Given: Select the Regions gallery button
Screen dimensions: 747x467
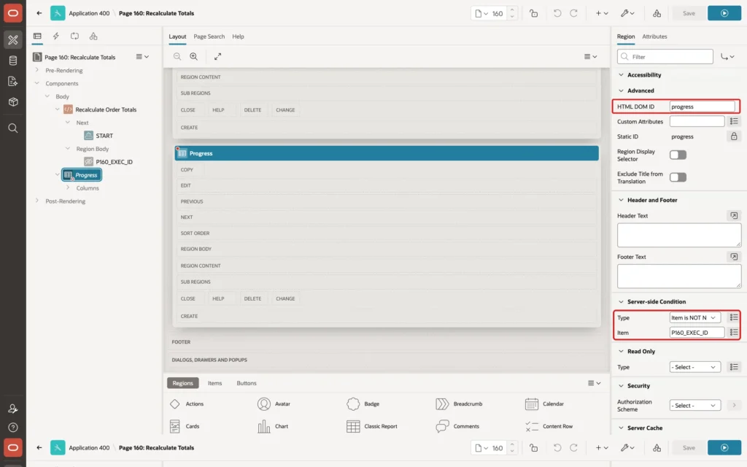Looking at the screenshot, I should (182, 383).
